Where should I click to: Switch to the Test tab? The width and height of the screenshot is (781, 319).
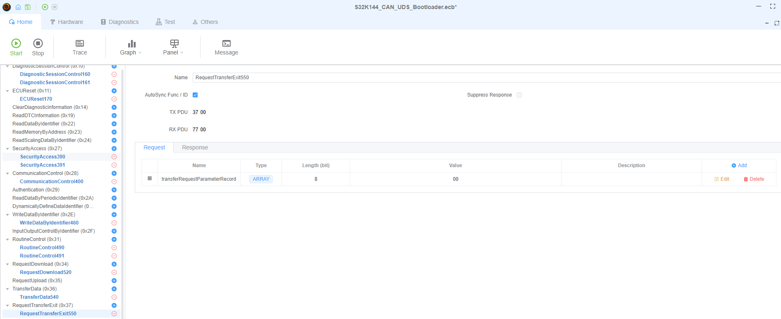pyautogui.click(x=165, y=22)
